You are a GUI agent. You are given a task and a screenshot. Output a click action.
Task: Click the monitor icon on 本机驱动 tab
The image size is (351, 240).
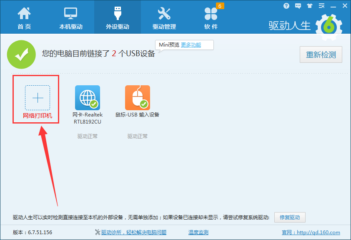70,12
